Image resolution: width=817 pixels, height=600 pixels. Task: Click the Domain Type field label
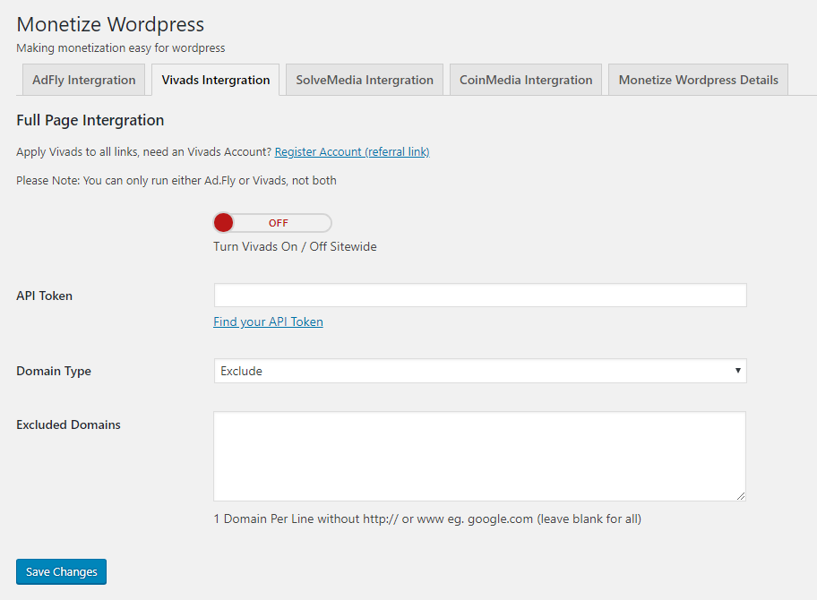54,371
